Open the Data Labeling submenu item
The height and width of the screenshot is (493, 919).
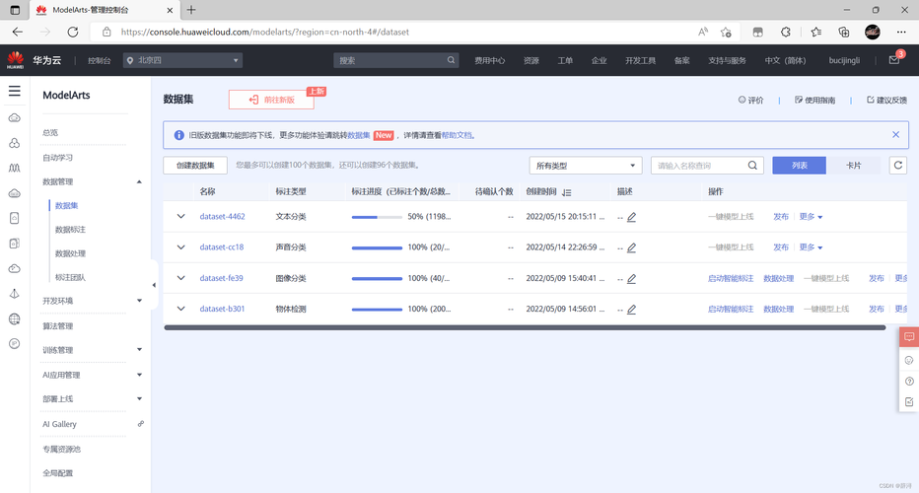coord(70,229)
